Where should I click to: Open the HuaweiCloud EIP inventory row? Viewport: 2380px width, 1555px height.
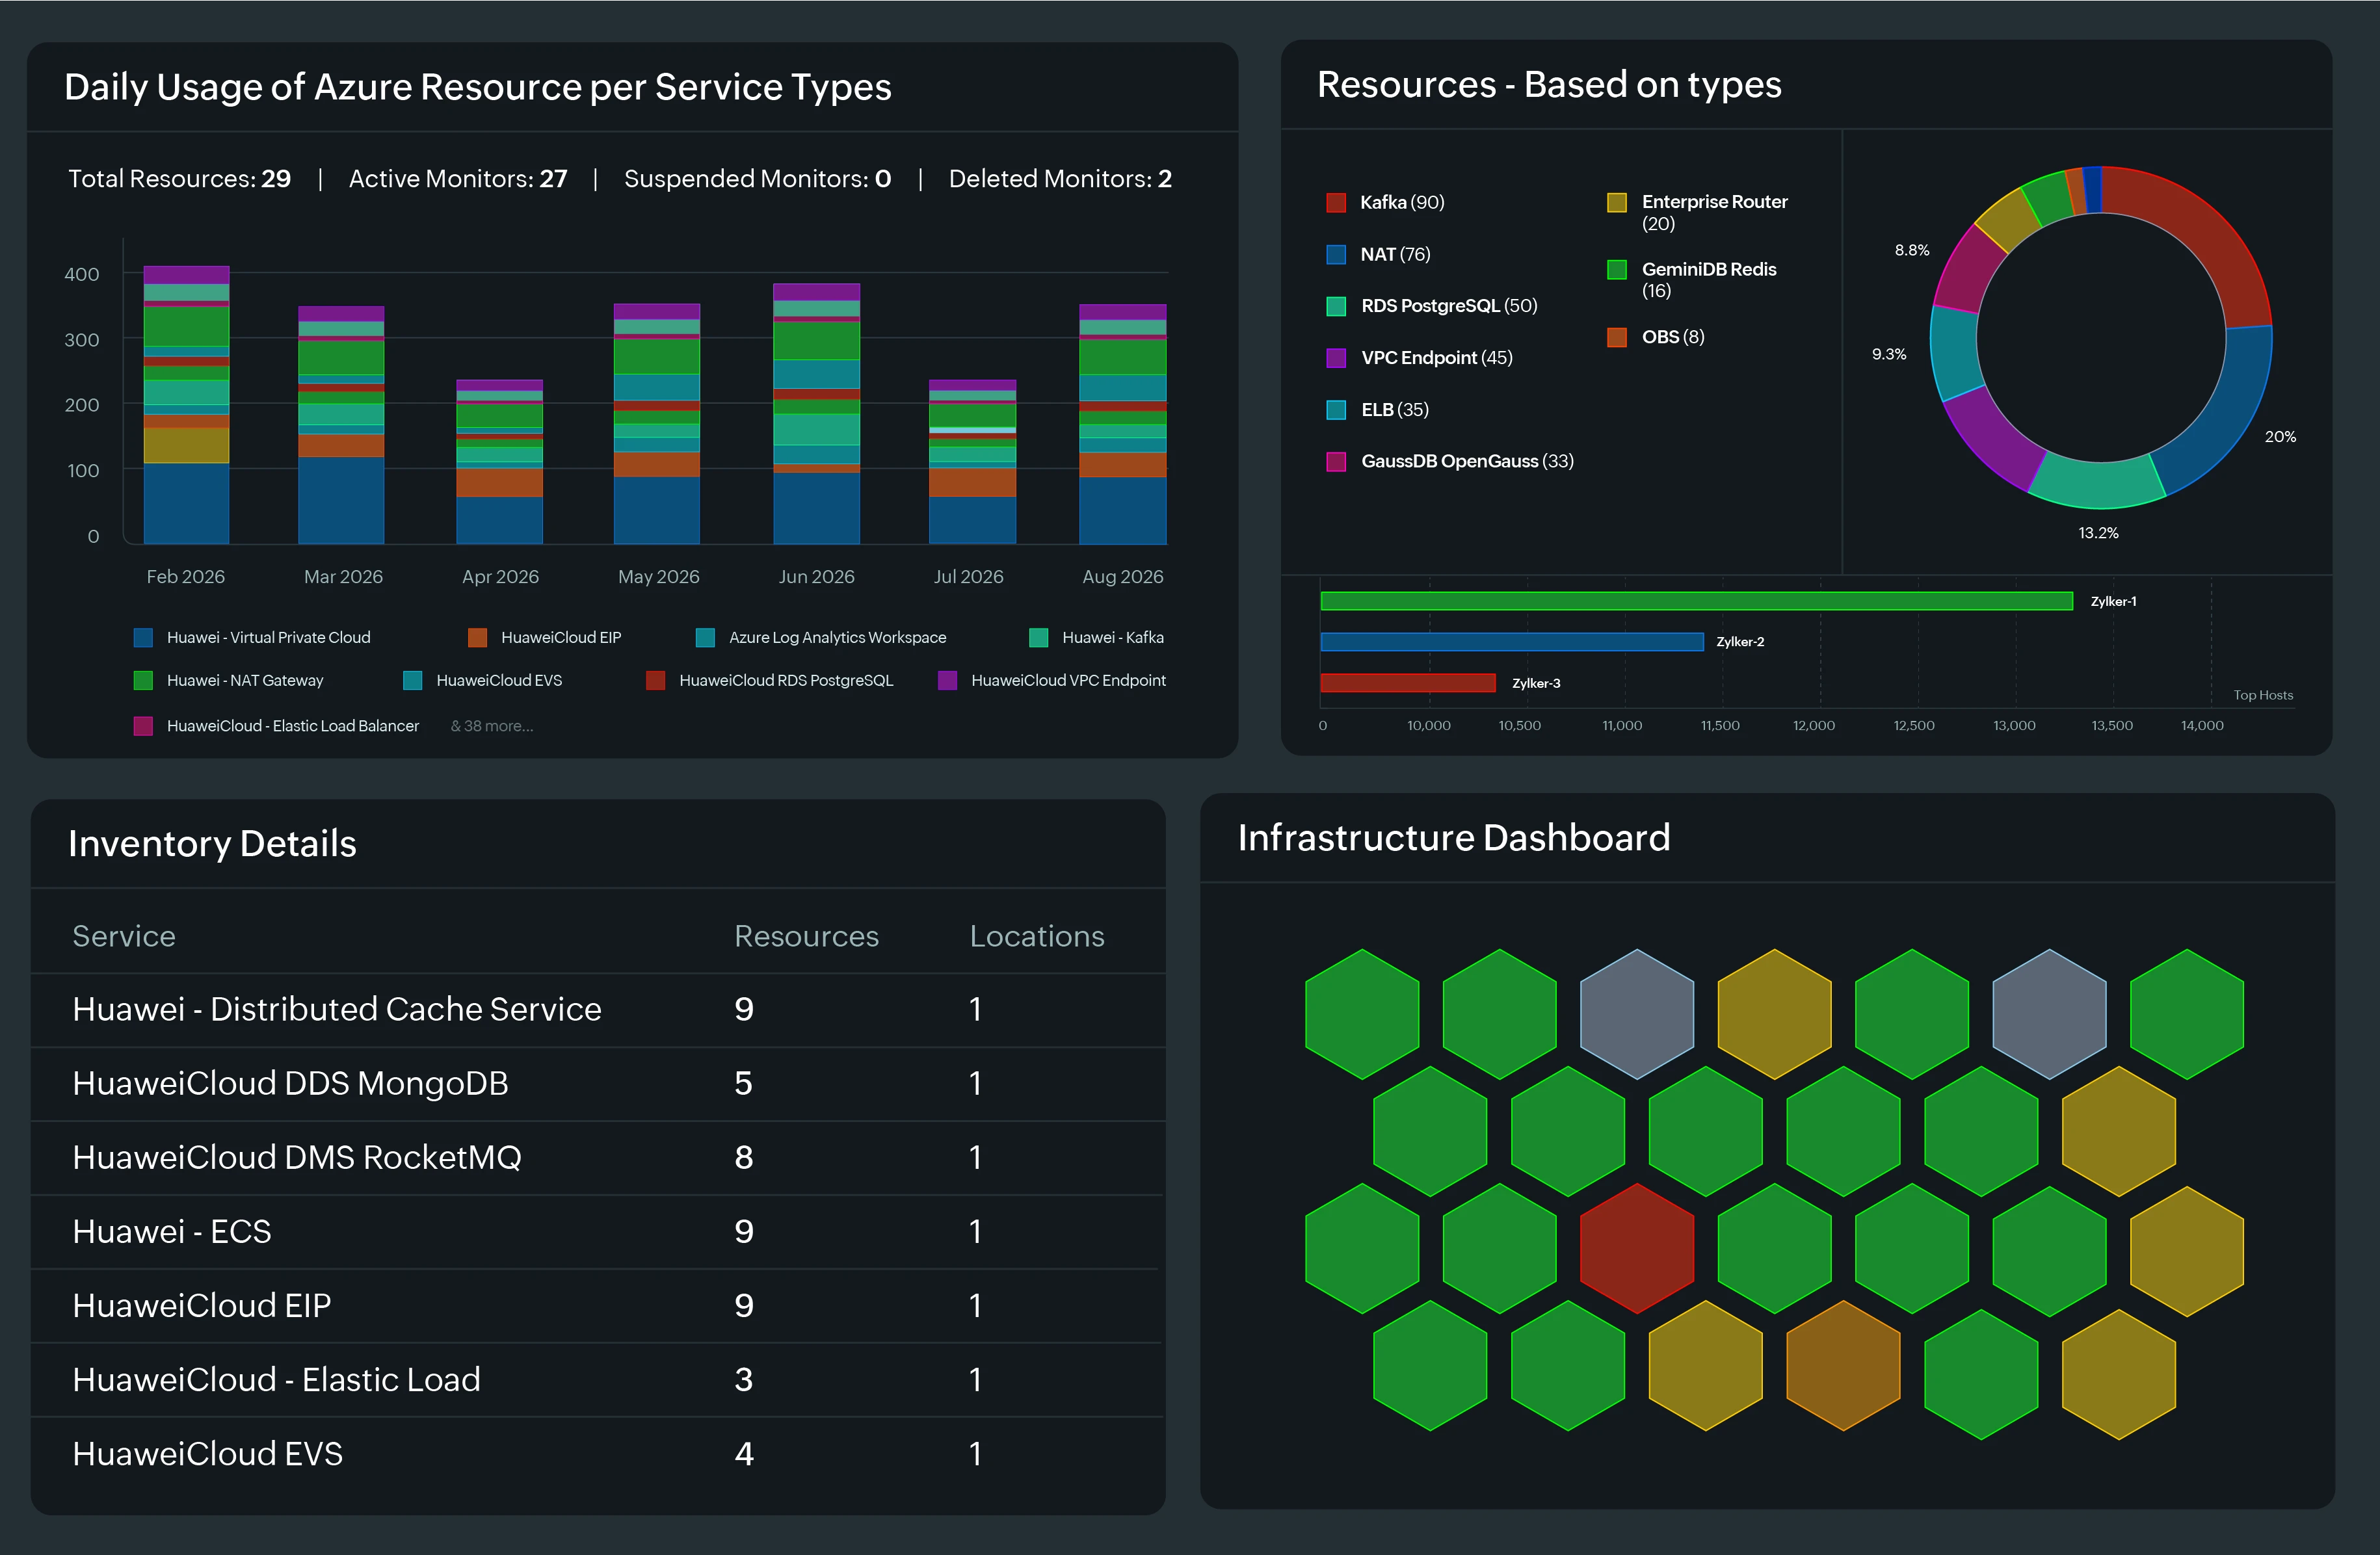point(598,1306)
